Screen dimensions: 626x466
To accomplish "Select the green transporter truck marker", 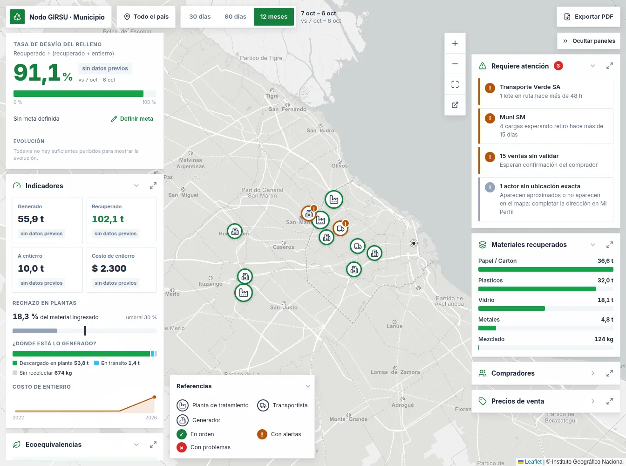I will 358,246.
